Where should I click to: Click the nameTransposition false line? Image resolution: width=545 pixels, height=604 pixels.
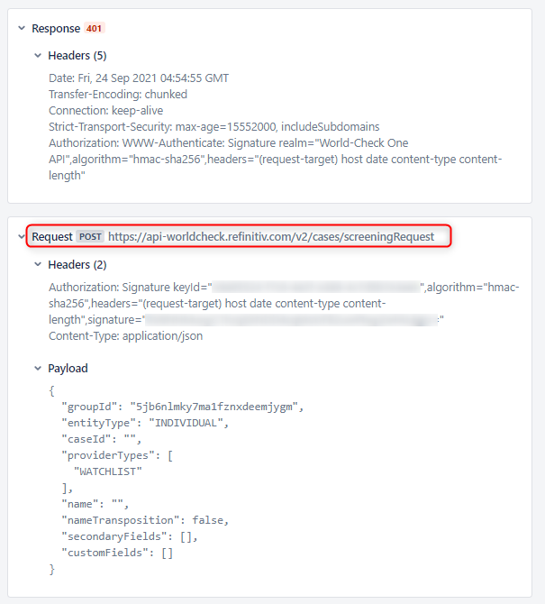(x=145, y=520)
